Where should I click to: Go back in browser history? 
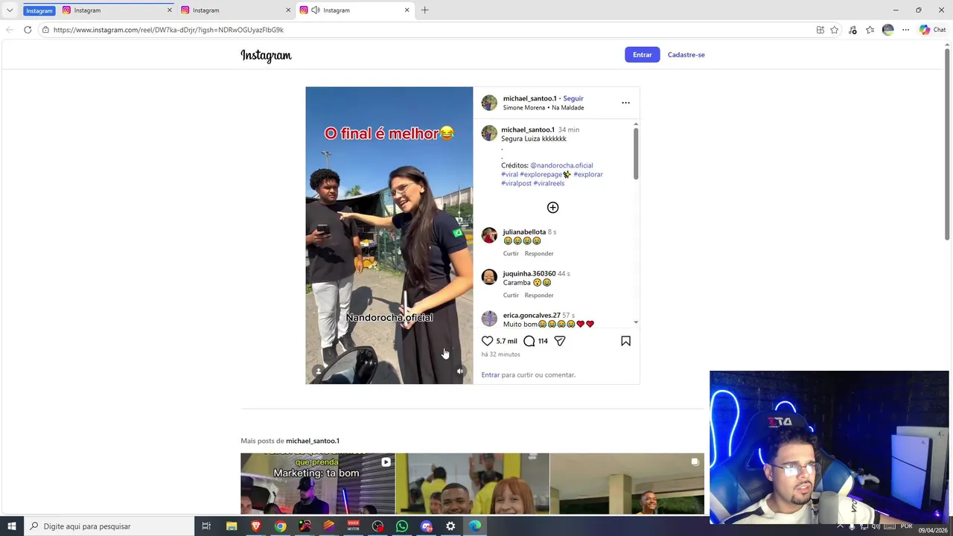(x=9, y=30)
